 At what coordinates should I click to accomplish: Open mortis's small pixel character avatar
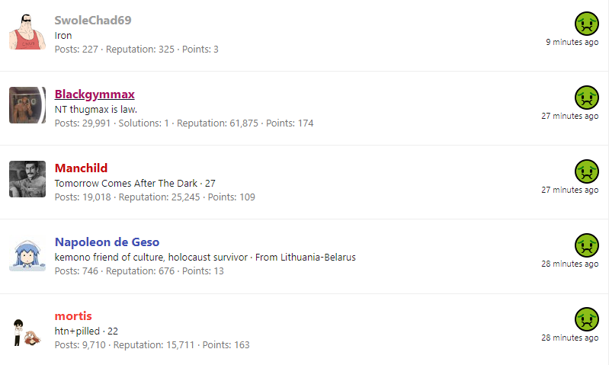point(27,332)
